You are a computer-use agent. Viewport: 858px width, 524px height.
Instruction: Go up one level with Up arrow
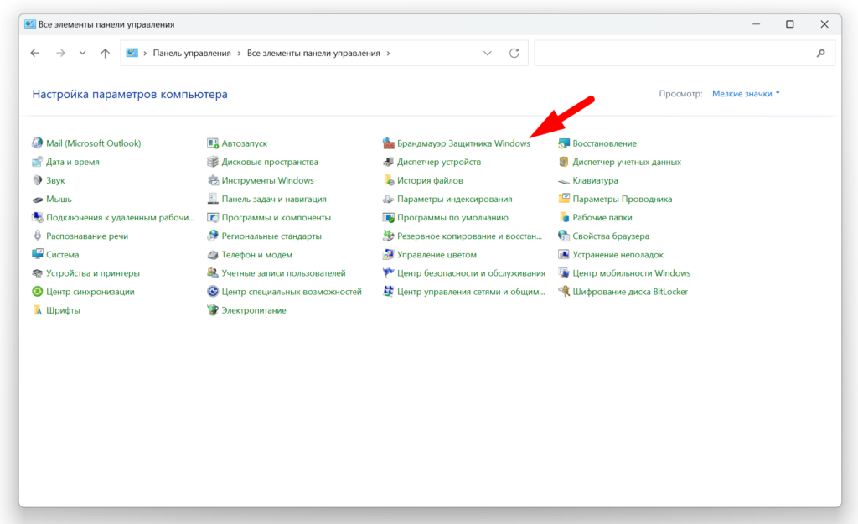pos(105,54)
